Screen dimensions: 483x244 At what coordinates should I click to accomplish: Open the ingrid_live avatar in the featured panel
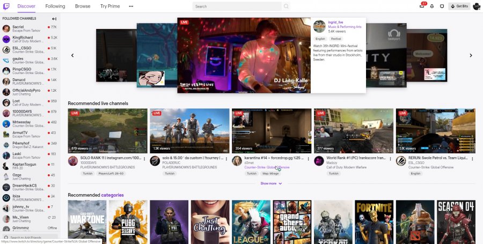(x=319, y=26)
